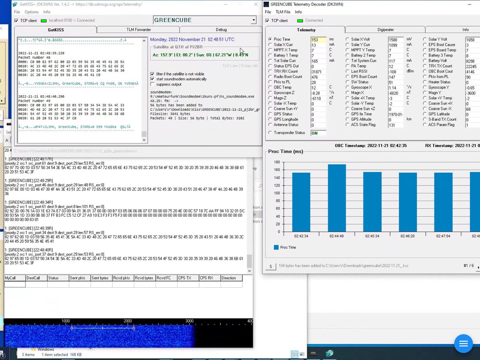480x360 pixels.
Task: Click the Rcvd pkts column header
Action: pos(123,278)
